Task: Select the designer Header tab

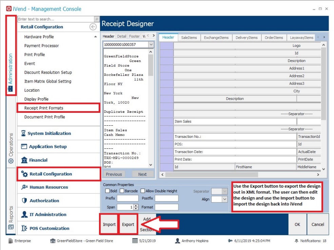Action: (168, 37)
